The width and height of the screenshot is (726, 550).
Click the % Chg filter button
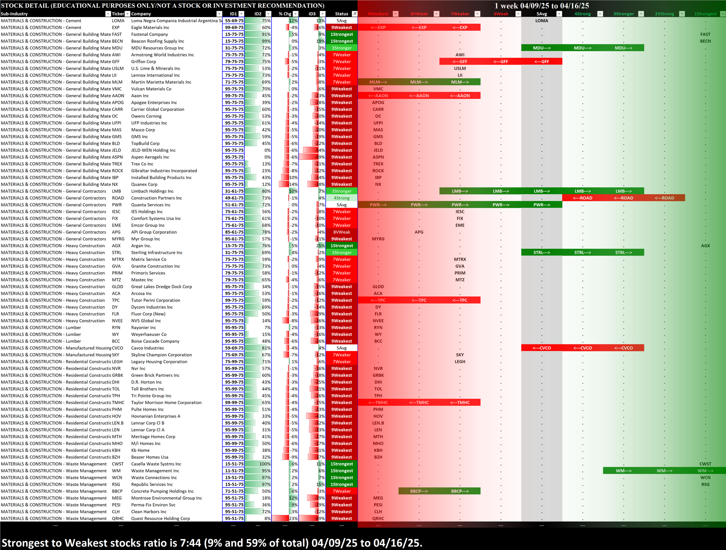pos(295,14)
